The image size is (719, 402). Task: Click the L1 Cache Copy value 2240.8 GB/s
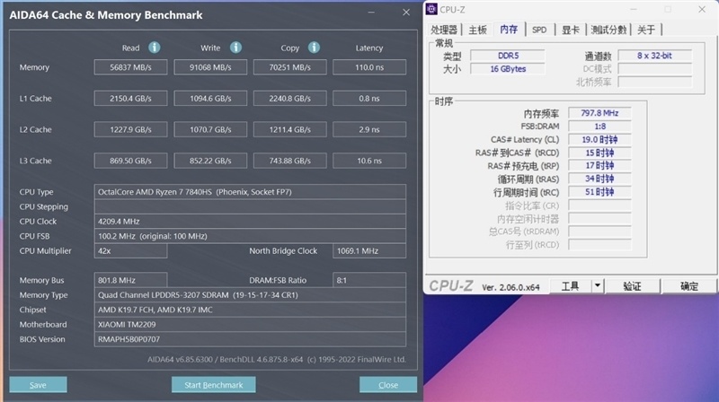[289, 99]
